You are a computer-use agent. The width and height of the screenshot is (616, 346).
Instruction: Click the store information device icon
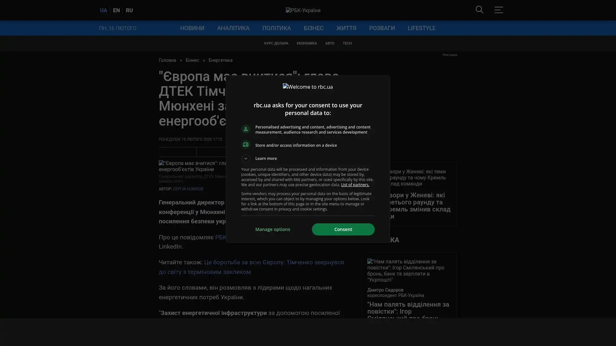pos(246,145)
